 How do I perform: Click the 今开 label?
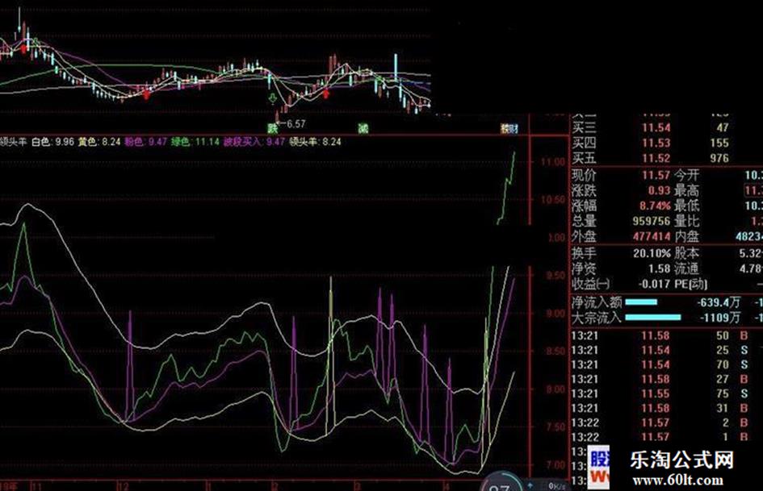[686, 175]
